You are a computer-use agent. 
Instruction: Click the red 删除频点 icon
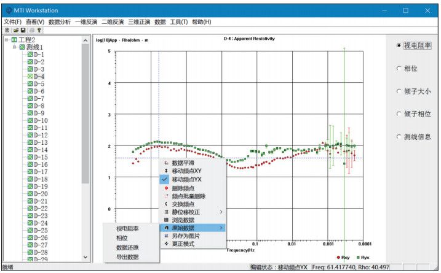[x=165, y=188]
